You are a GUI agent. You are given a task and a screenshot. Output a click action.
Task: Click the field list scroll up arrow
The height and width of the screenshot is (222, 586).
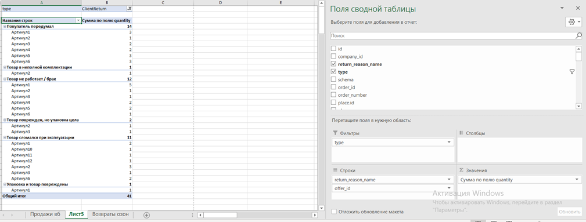click(x=578, y=49)
